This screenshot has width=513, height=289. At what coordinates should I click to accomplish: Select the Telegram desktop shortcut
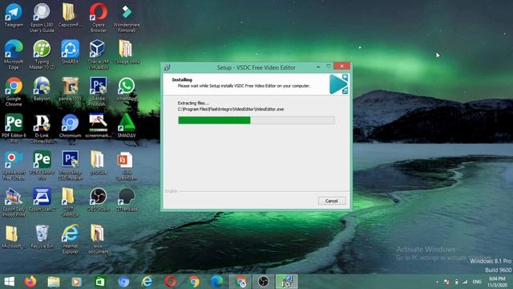tap(14, 15)
